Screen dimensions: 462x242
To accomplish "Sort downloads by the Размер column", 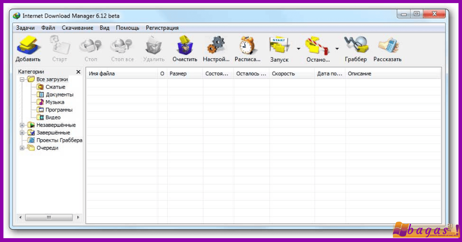I will tap(177, 73).
